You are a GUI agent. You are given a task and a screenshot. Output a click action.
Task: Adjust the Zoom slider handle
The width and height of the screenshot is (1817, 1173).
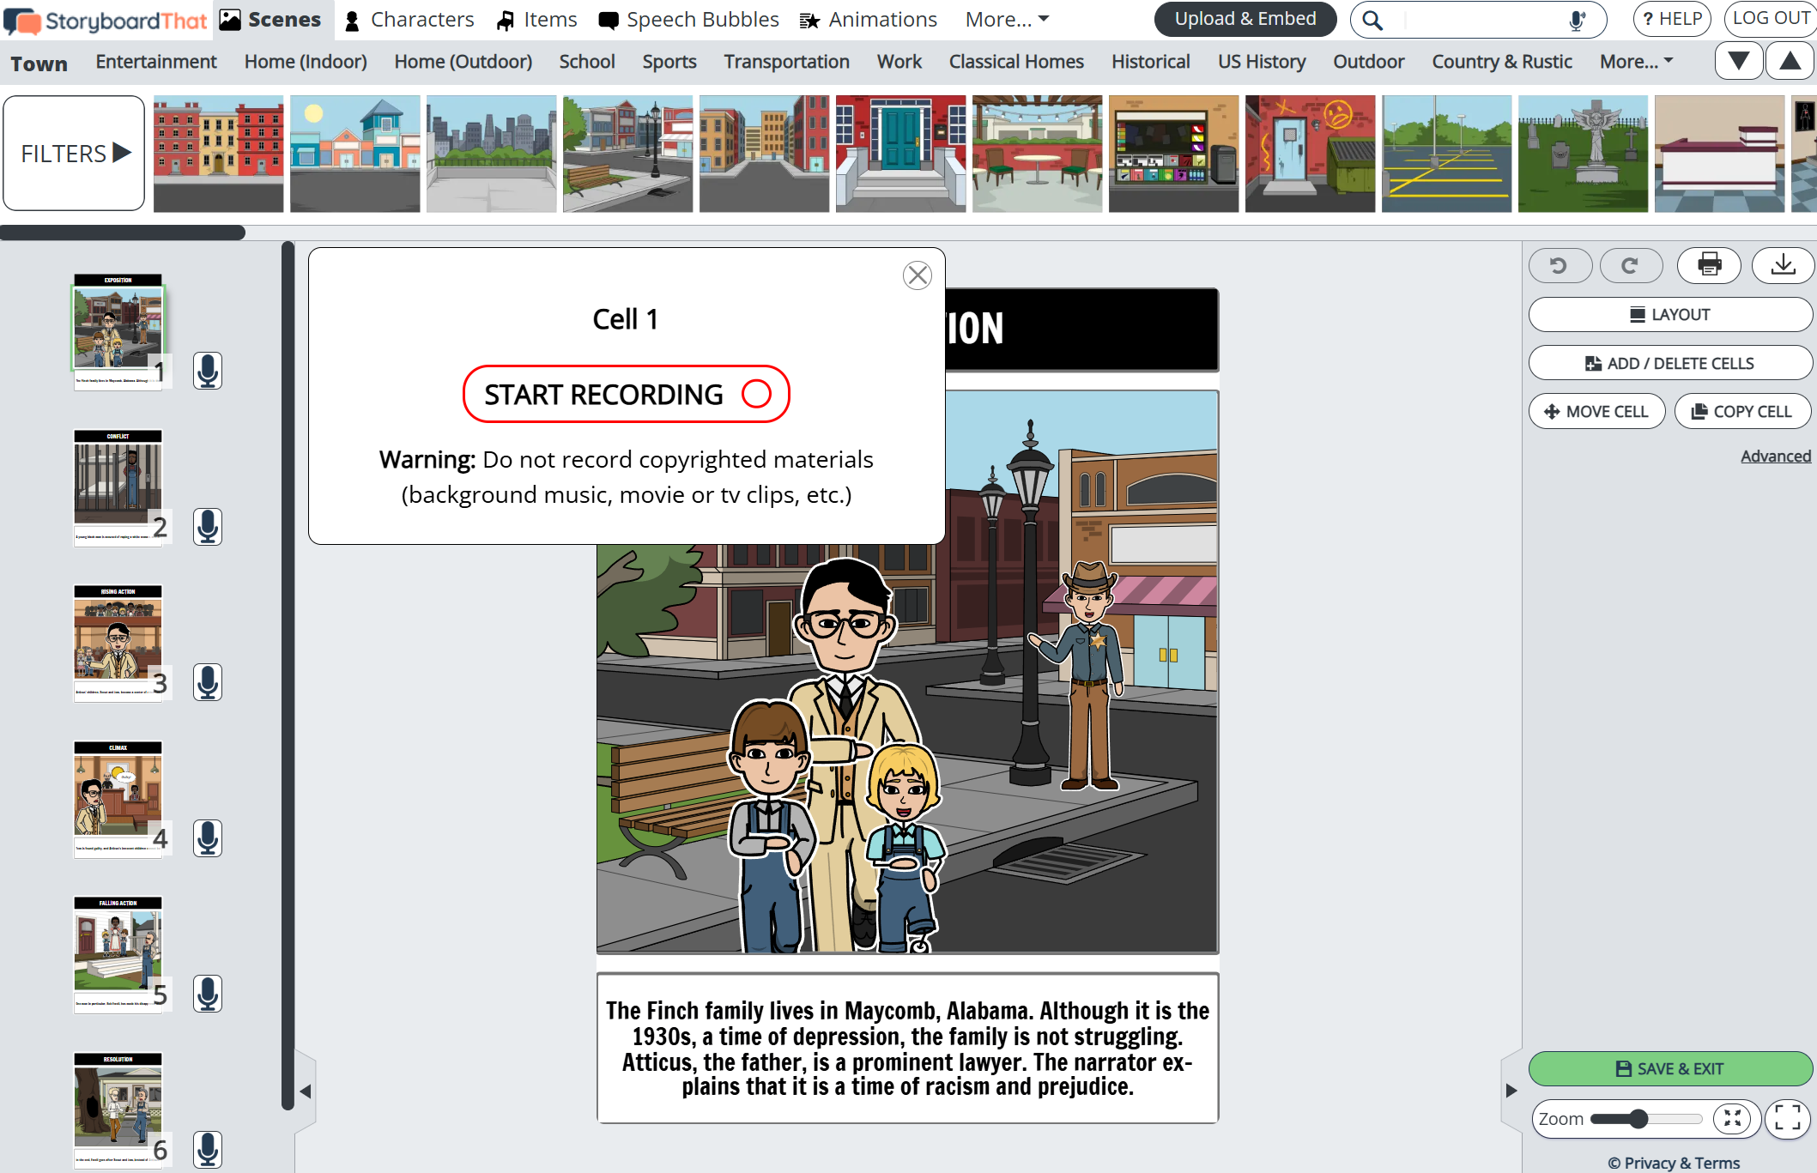(1638, 1119)
